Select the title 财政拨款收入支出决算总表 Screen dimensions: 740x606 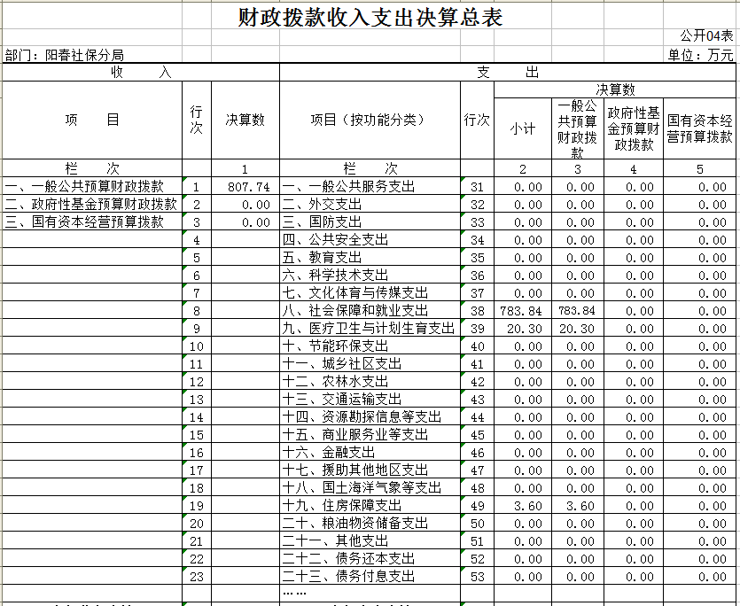370,18
